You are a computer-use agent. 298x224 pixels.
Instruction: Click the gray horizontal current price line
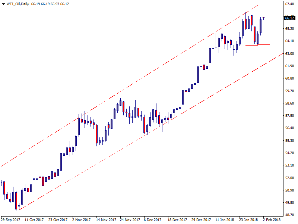(112, 18)
